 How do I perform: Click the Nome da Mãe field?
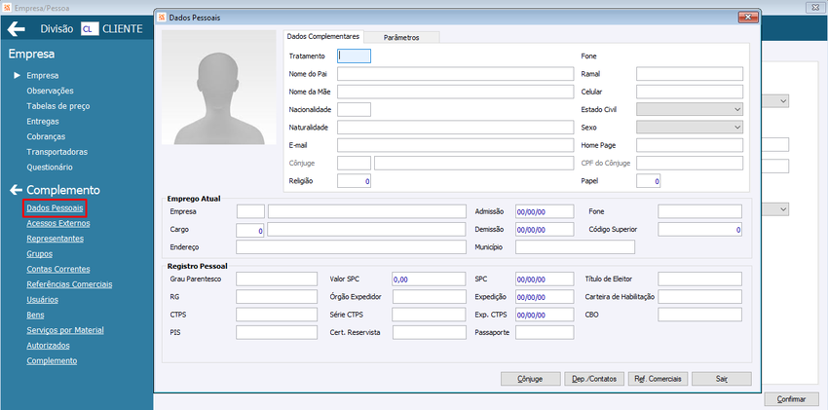point(455,92)
